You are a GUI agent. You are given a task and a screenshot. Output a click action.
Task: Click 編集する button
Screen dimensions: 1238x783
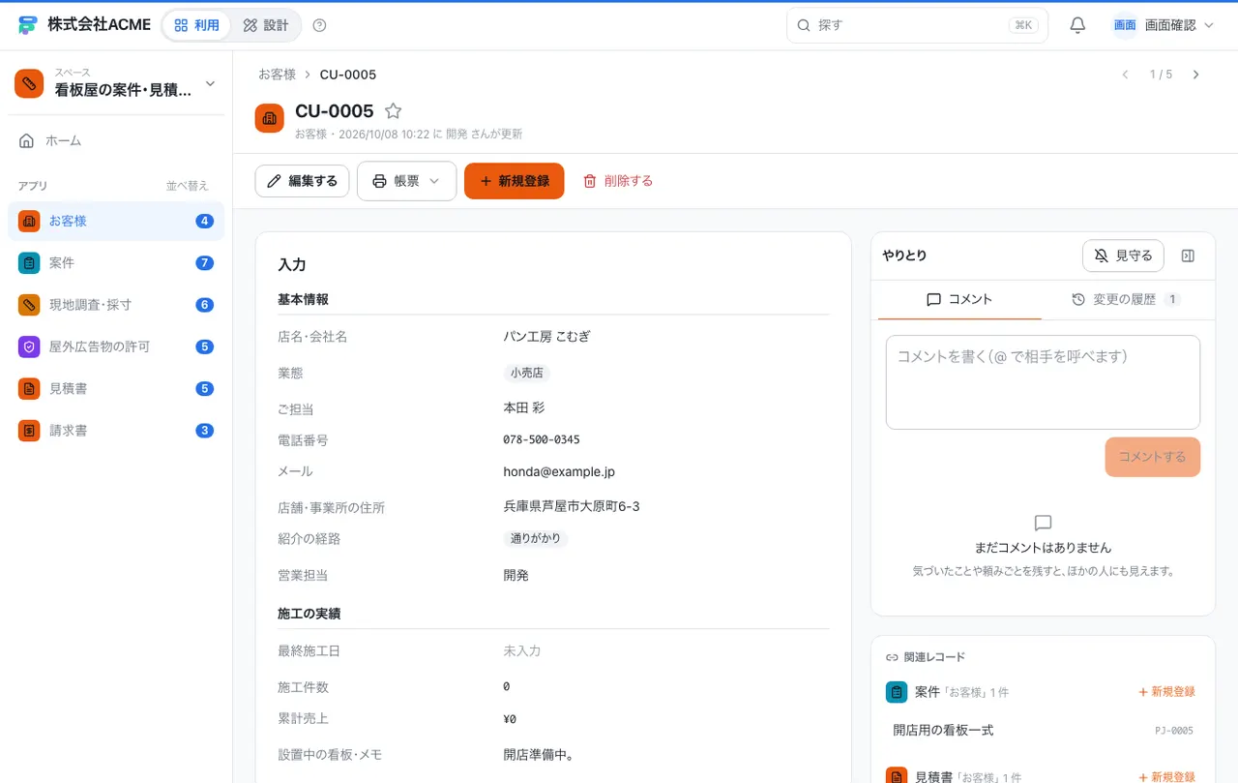click(302, 181)
